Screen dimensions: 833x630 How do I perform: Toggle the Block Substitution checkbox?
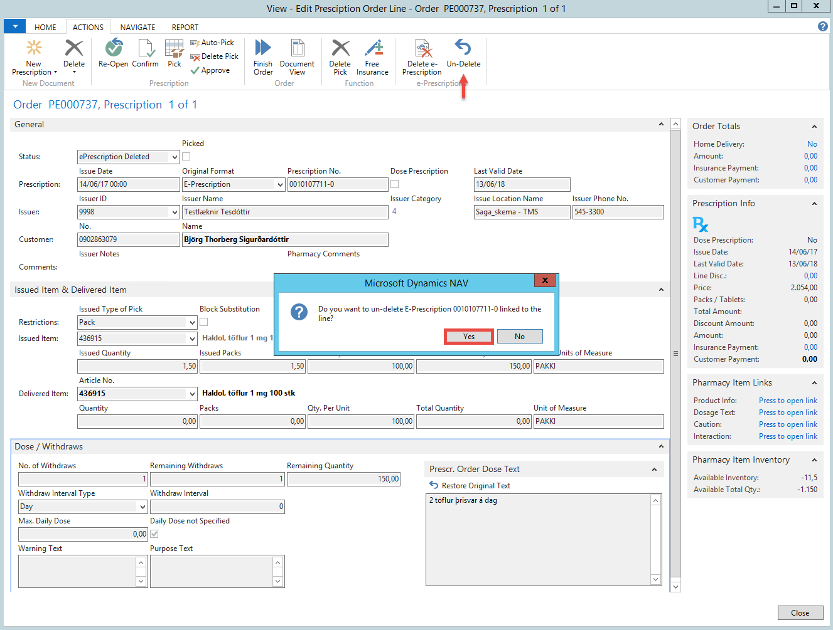(x=204, y=322)
